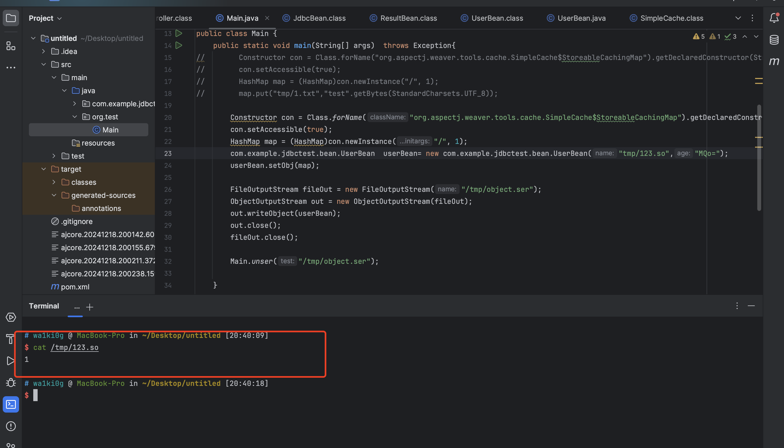This screenshot has width=784, height=448.
Task: Open the Project view dropdown
Action: (45, 18)
